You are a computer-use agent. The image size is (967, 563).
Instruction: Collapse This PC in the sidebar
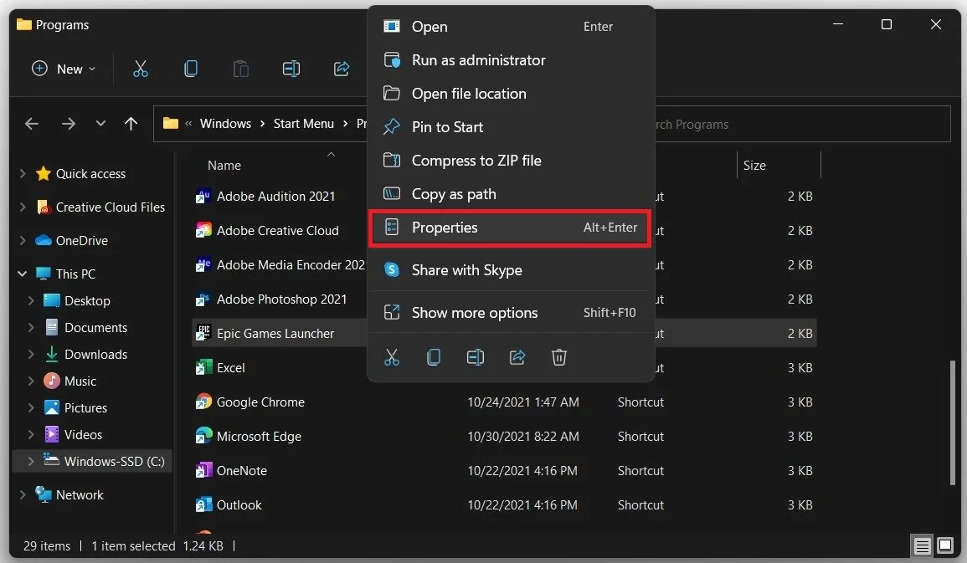(21, 274)
